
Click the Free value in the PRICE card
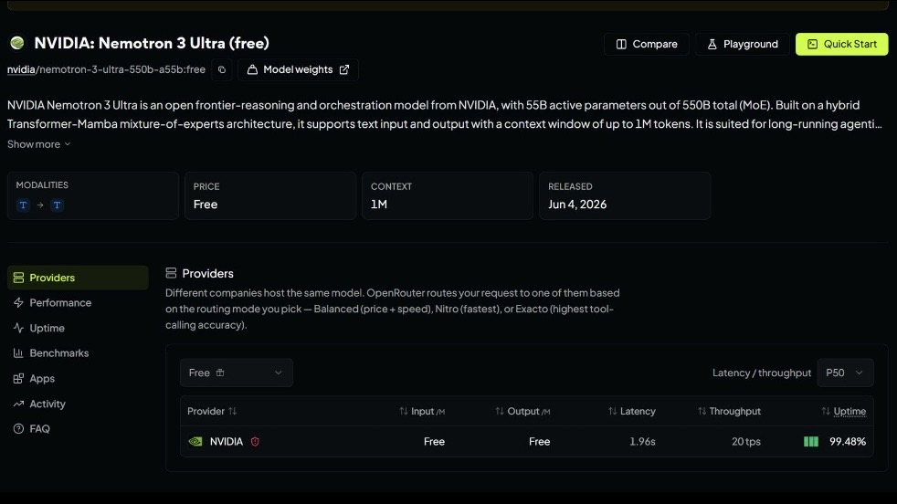point(206,205)
